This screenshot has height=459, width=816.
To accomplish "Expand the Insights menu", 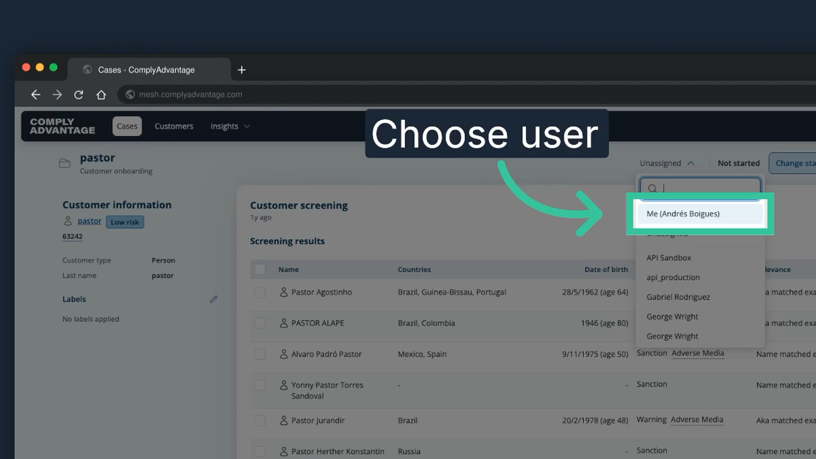I will 230,126.
